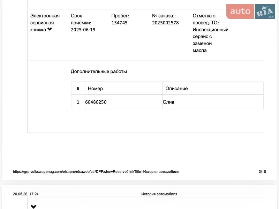Click the auto logo watermark
The width and height of the screenshot is (279, 209).
click(240, 11)
